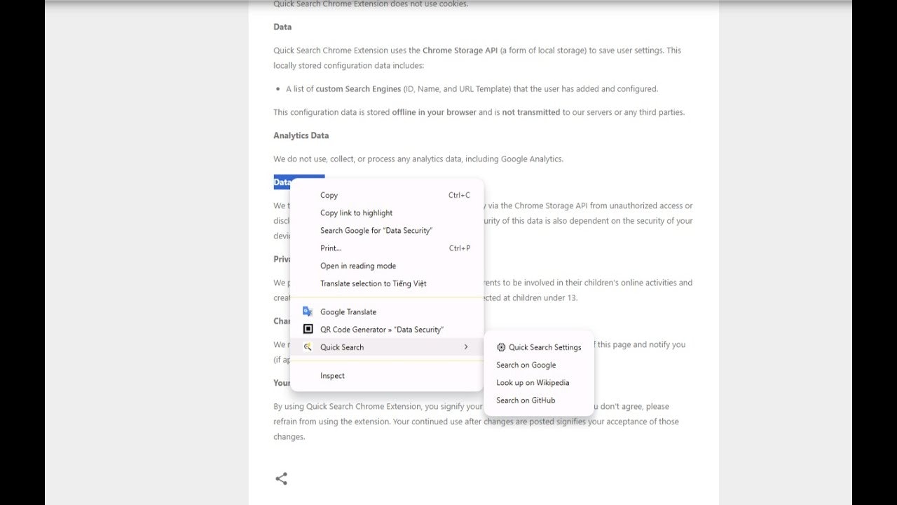This screenshot has height=505, width=897.
Task: Click "By using Quick Search Chrome Extension" paragraph
Action: point(476,422)
